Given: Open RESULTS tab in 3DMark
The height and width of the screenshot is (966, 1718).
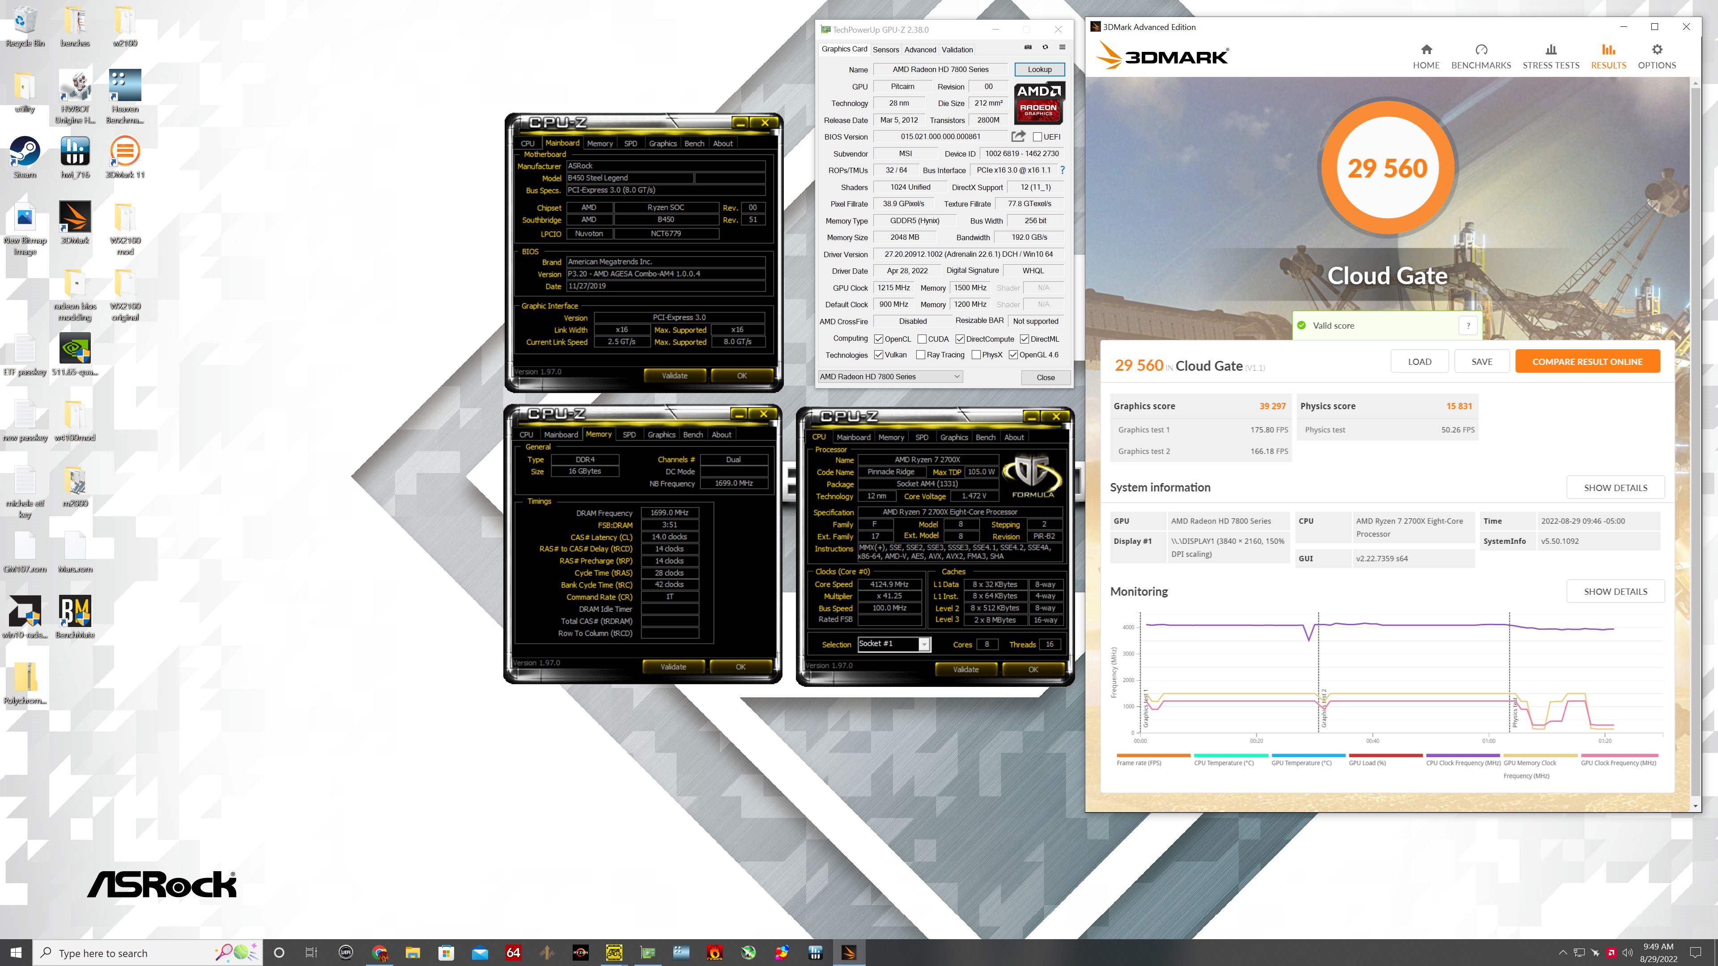Looking at the screenshot, I should click(1608, 56).
